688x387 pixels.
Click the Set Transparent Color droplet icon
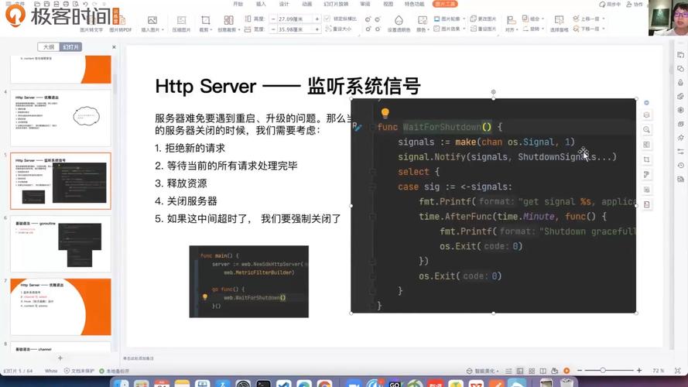tap(399, 20)
